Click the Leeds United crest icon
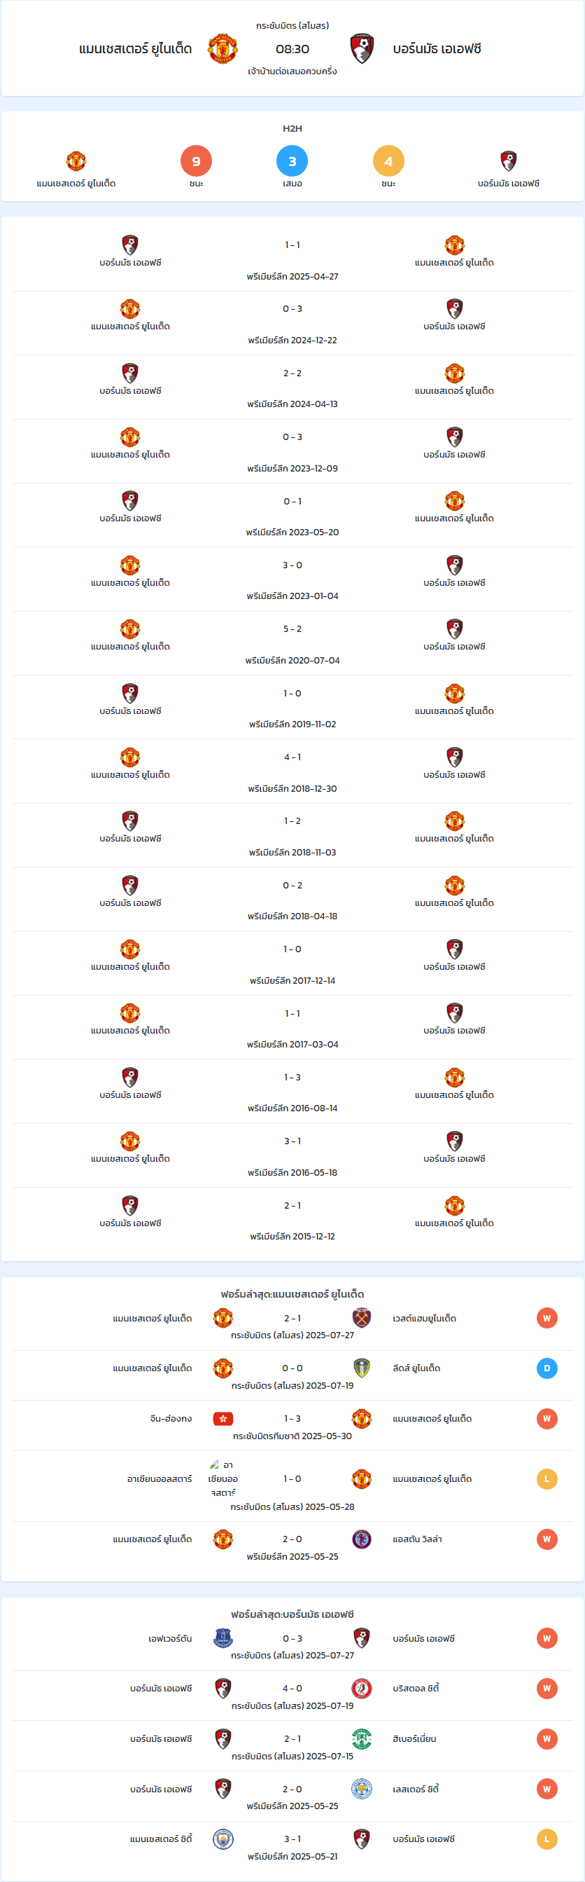 (362, 1368)
